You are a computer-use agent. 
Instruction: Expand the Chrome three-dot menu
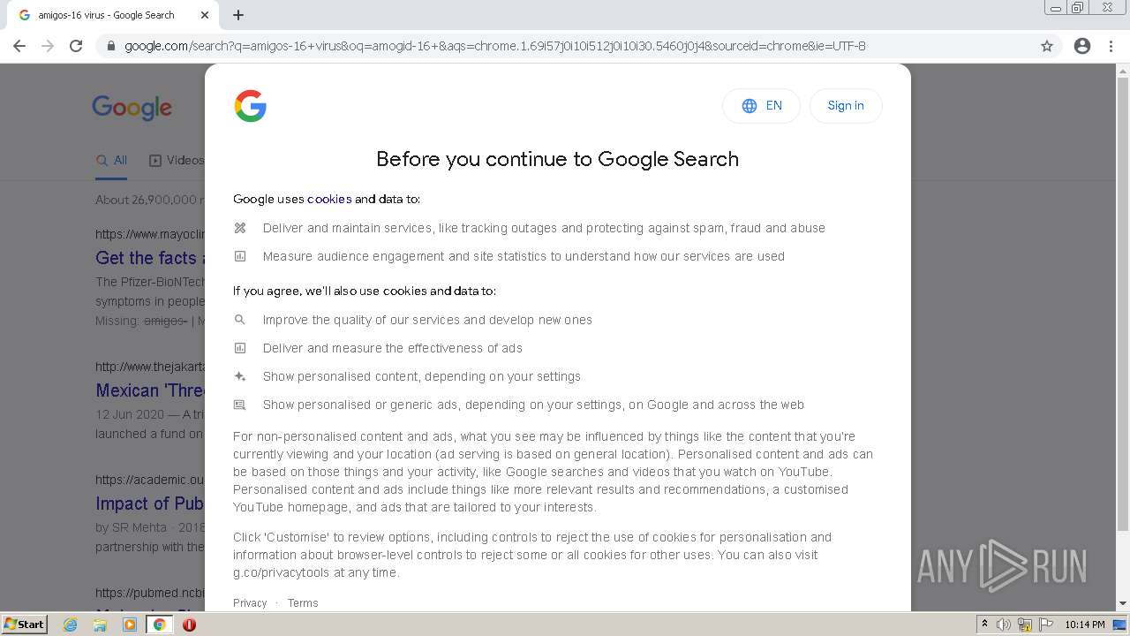[1111, 46]
